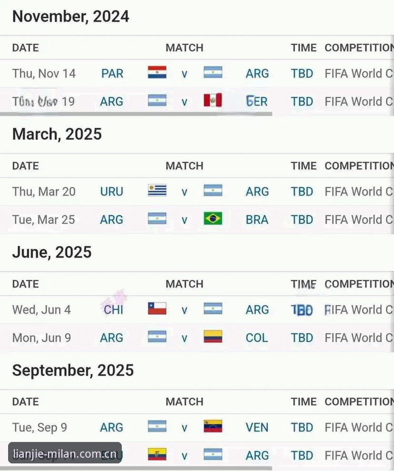This screenshot has height=471, width=394.
Task: Open the PAR team link
Action: 112,74
